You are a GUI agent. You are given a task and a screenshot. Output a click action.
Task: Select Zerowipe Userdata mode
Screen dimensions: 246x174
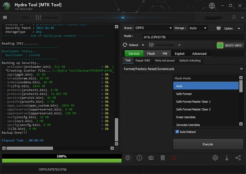206,124
